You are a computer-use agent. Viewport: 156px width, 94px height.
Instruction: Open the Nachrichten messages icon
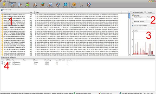tap(50, 5)
